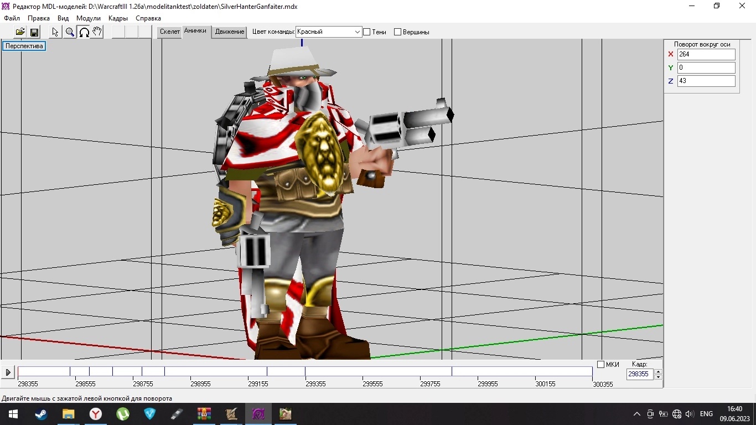
Task: Play the animation on the timeline
Action: (x=8, y=372)
